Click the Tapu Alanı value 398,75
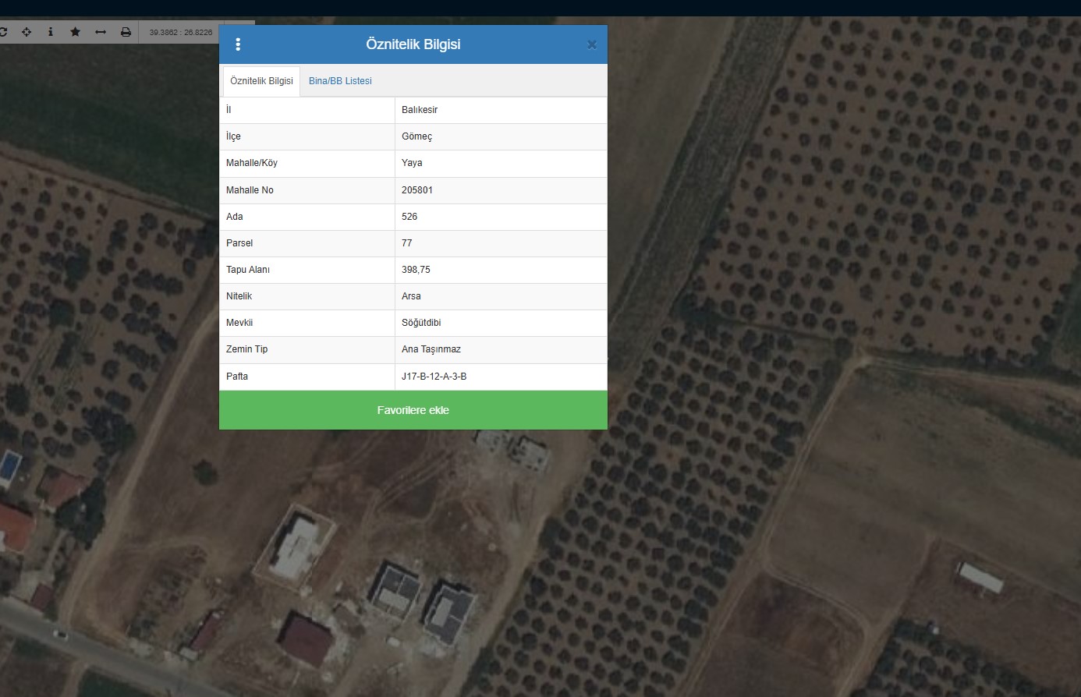1081x697 pixels. 416,270
